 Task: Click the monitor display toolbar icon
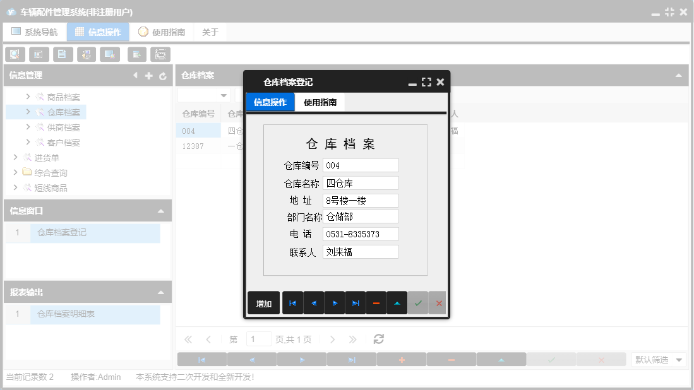(111, 54)
